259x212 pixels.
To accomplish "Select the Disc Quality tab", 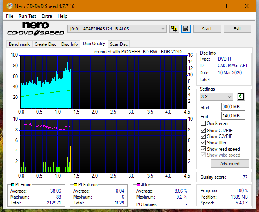I will [x=94, y=44].
